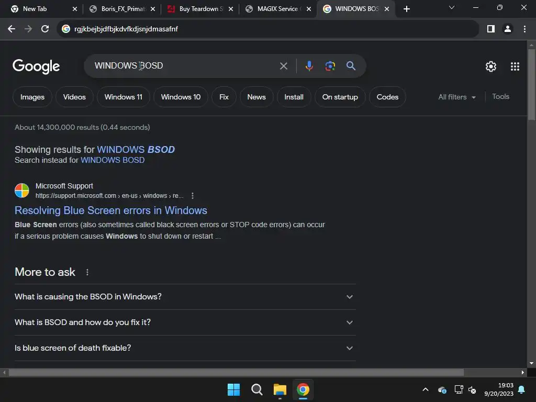Screen dimensions: 536x402
Task: Click the display/network tray icon
Action: click(x=459, y=389)
